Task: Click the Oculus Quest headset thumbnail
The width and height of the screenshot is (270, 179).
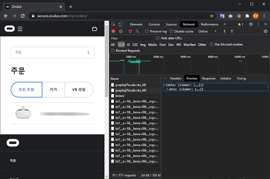Action: (23, 112)
